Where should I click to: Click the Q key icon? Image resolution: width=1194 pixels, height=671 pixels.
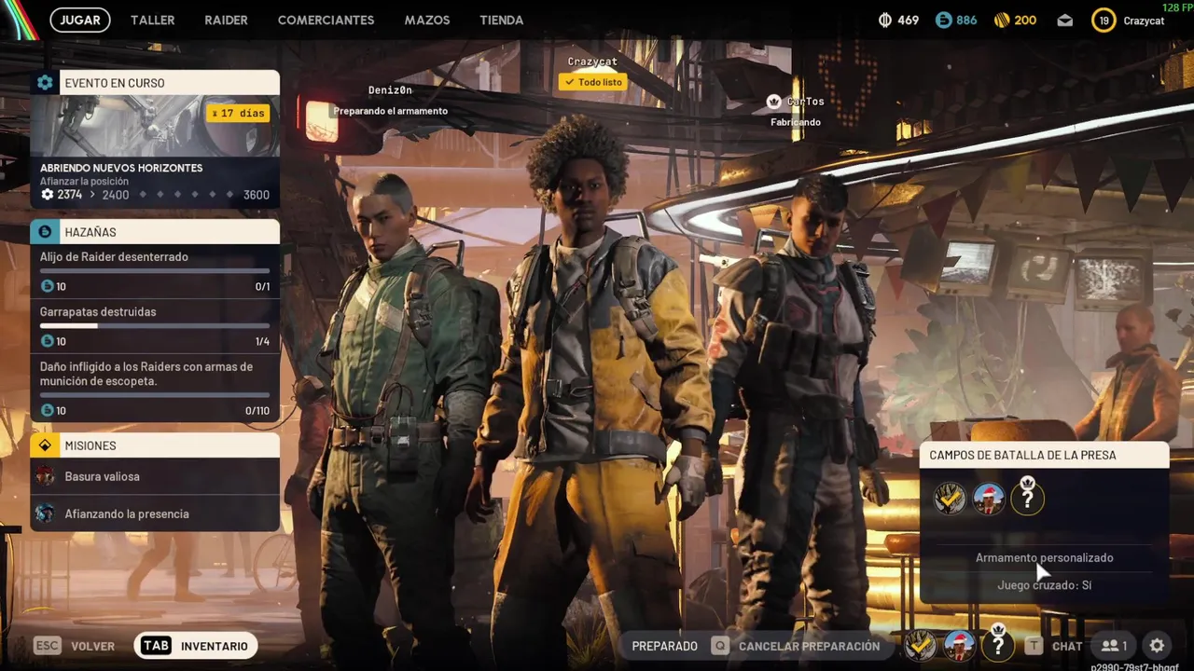click(719, 646)
